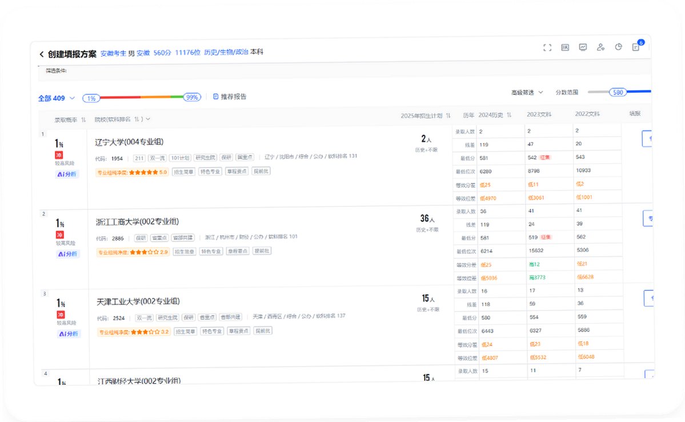
Task: Open AI分析 for 辽宁大学
Action: coord(67,174)
